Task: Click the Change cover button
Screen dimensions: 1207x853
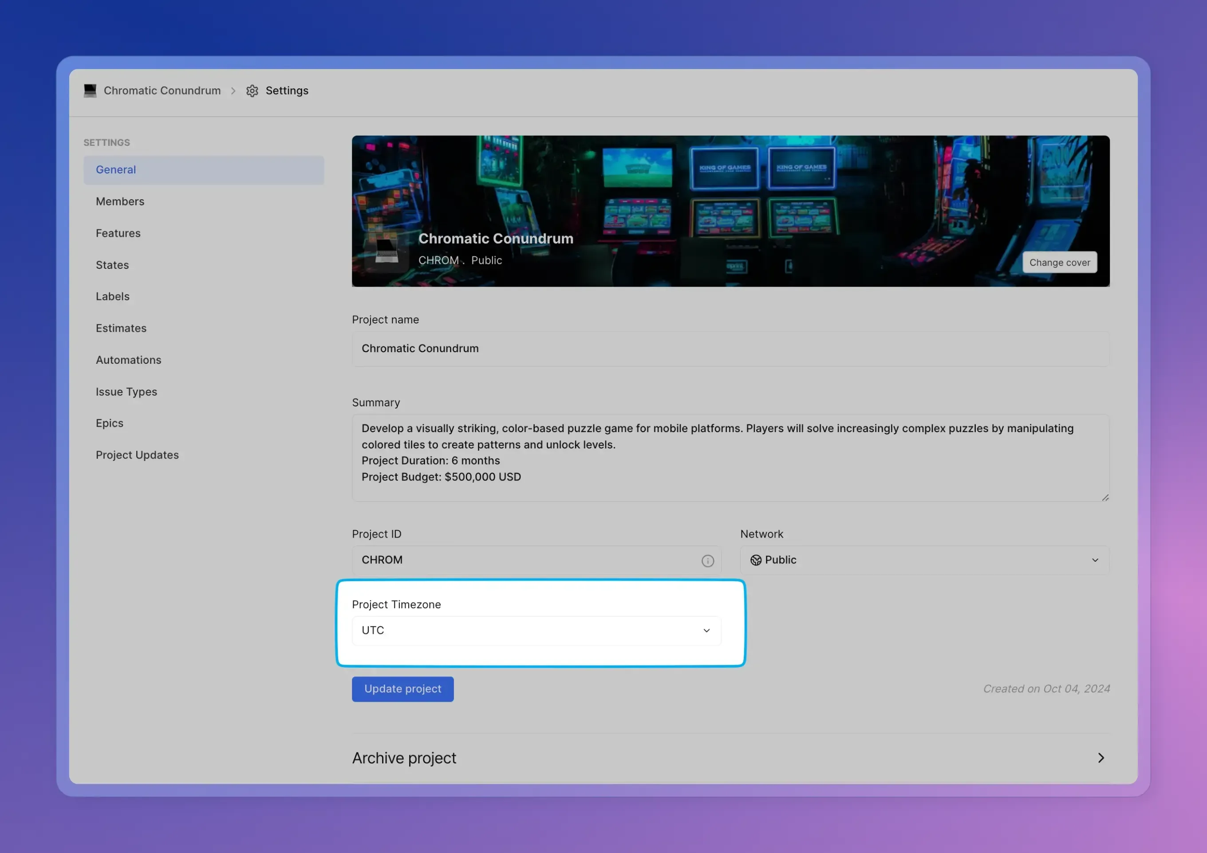Action: coord(1059,263)
